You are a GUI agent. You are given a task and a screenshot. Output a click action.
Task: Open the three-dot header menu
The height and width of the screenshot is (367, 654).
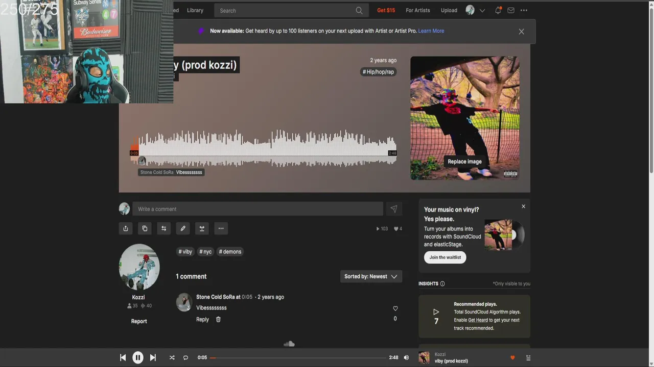click(x=524, y=10)
